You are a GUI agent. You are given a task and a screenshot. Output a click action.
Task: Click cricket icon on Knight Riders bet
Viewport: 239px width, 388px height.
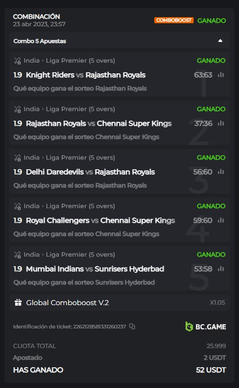(x=18, y=61)
